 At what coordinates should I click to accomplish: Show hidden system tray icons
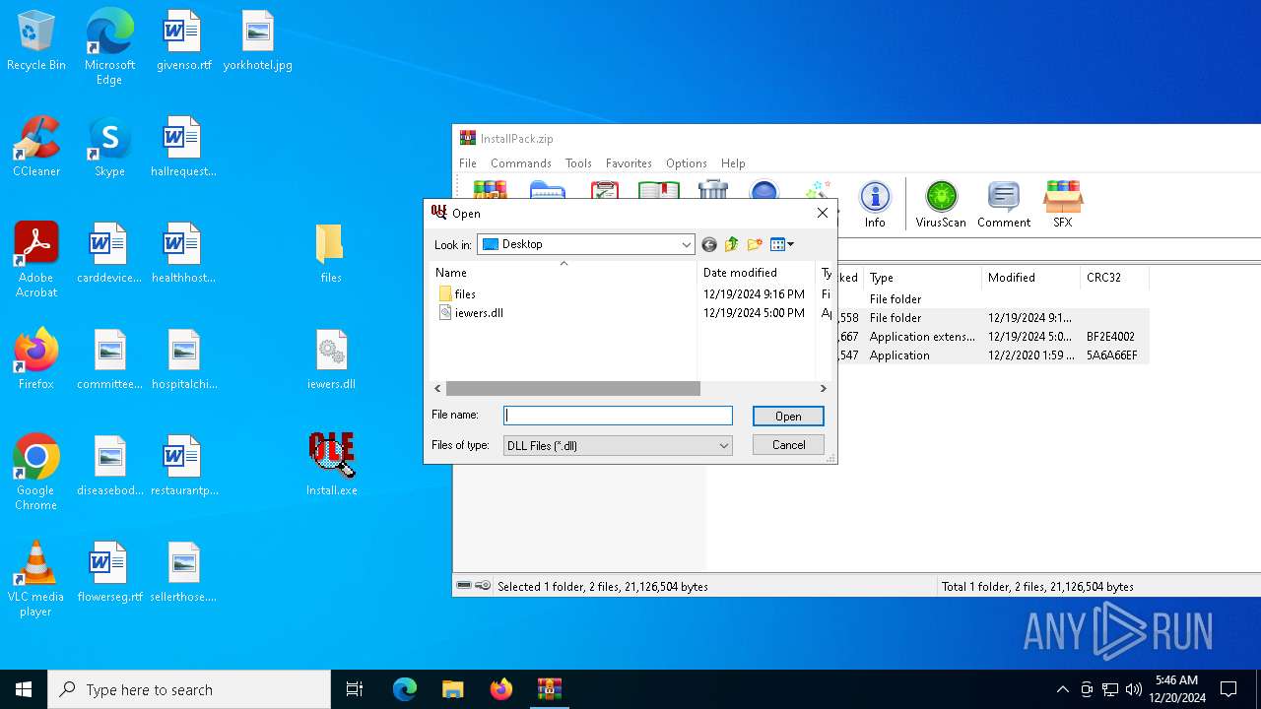(1062, 689)
